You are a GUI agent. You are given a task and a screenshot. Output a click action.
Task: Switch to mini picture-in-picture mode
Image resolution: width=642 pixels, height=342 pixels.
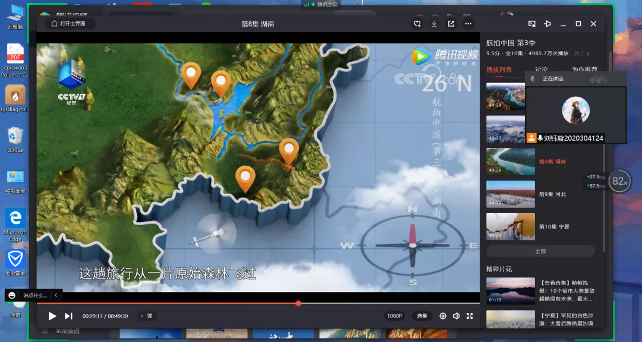(x=532, y=24)
